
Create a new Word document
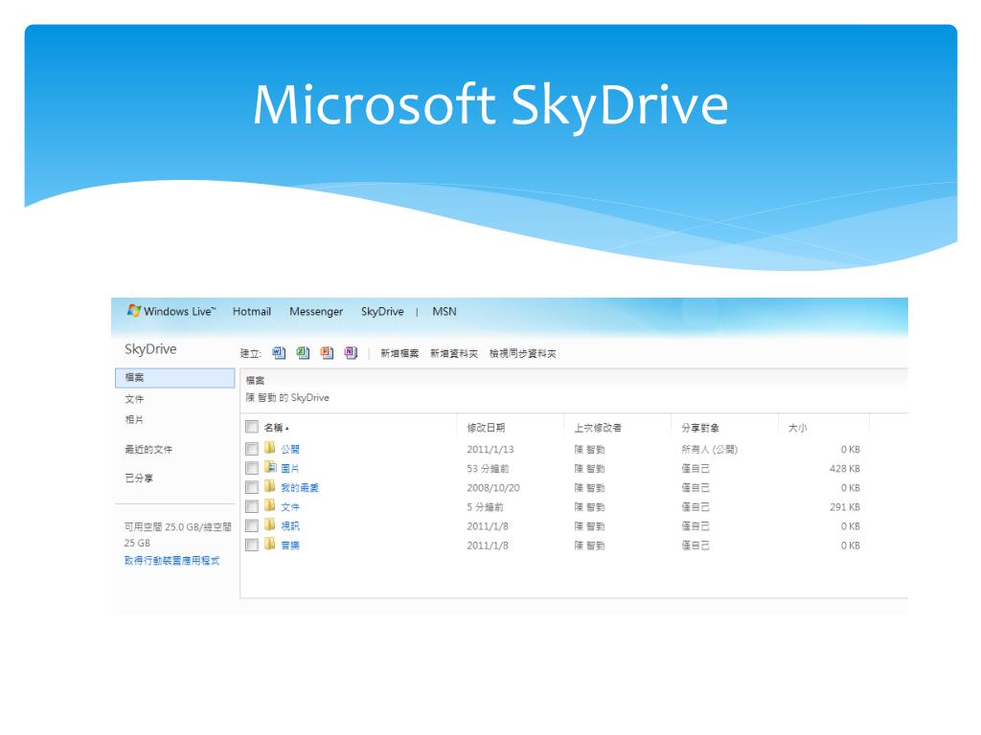point(279,353)
